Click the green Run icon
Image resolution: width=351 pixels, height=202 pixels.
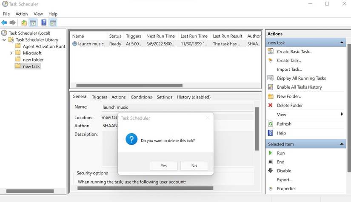click(x=270, y=153)
